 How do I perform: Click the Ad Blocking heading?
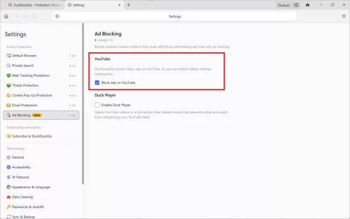pyautogui.click(x=108, y=34)
